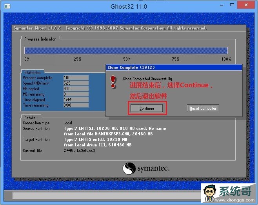Click the 'from Local drive [1]' line
The height and width of the screenshot is (205, 258).
click(98, 145)
